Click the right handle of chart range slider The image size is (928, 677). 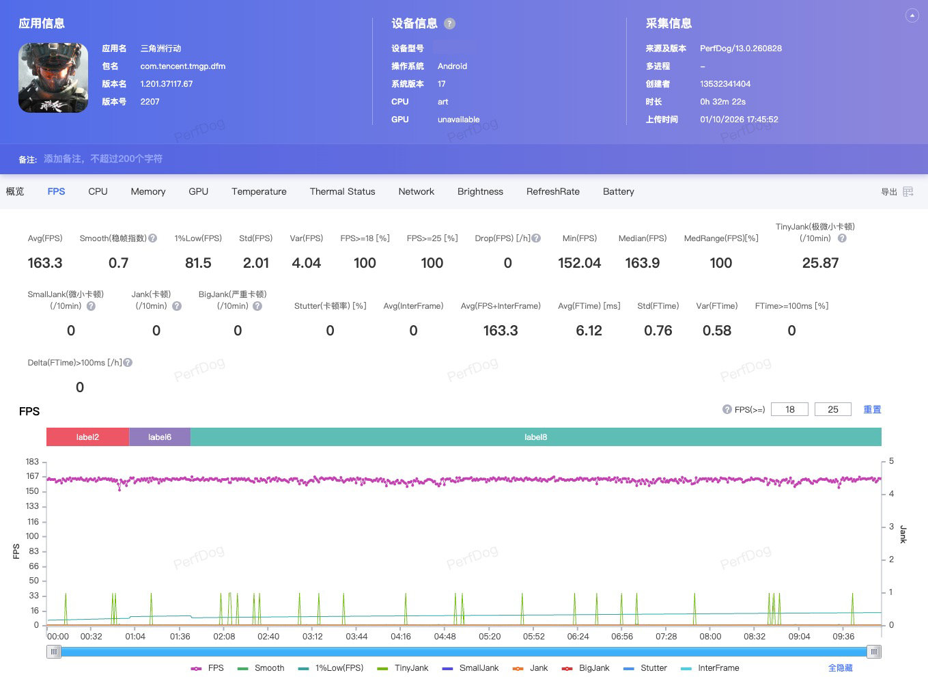pos(874,652)
